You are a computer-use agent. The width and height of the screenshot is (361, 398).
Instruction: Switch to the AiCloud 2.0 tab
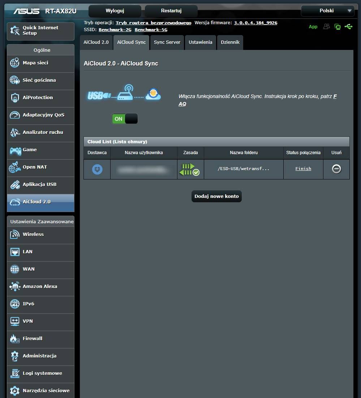(96, 42)
